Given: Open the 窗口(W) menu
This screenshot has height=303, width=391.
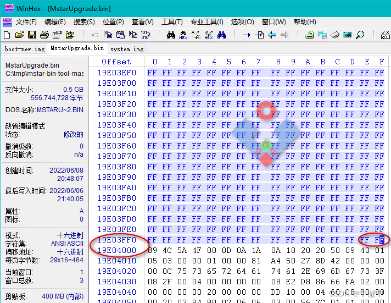Looking at the screenshot, I should click(x=274, y=22).
